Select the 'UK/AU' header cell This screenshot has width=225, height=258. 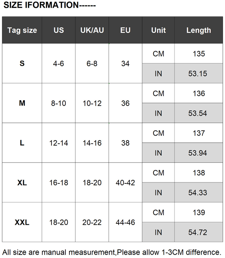click(92, 30)
